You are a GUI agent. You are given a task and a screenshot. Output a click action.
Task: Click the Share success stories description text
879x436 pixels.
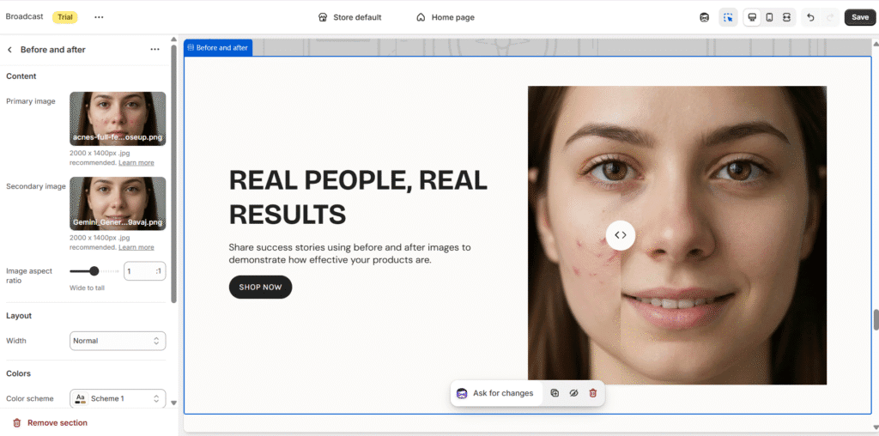350,253
